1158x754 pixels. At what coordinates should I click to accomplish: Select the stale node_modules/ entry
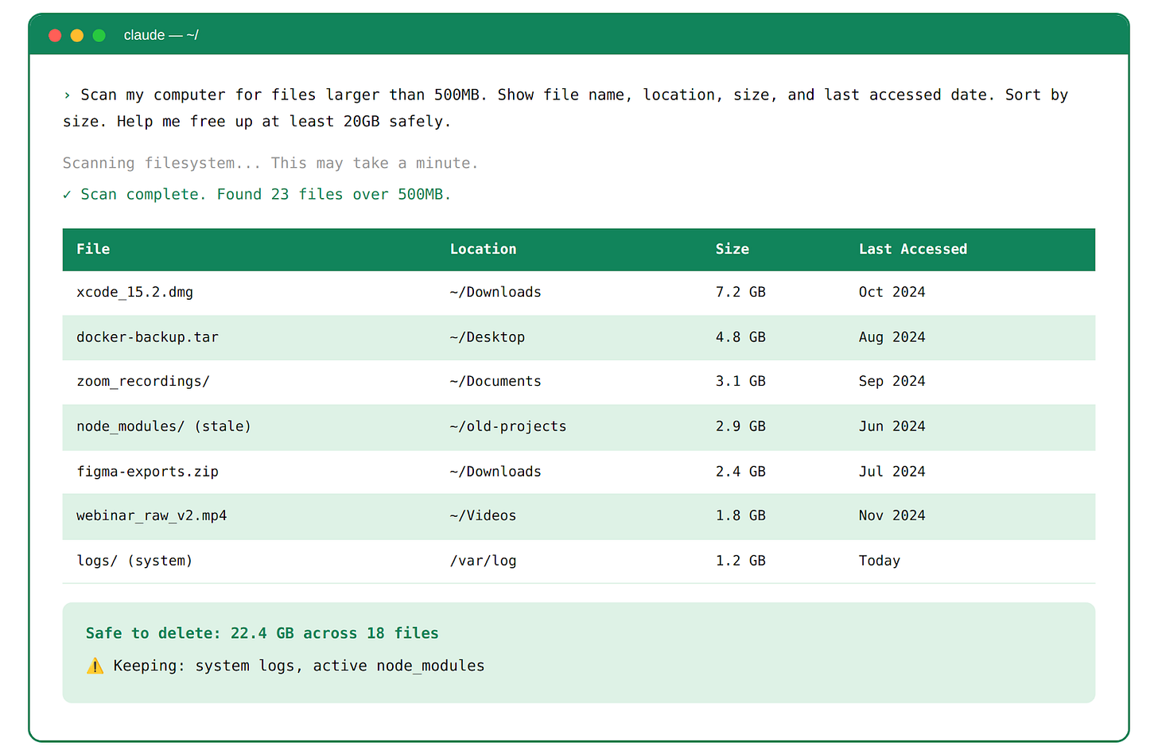point(164,426)
